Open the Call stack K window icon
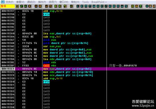The width and height of the screenshot is (156, 109). (110, 6)
